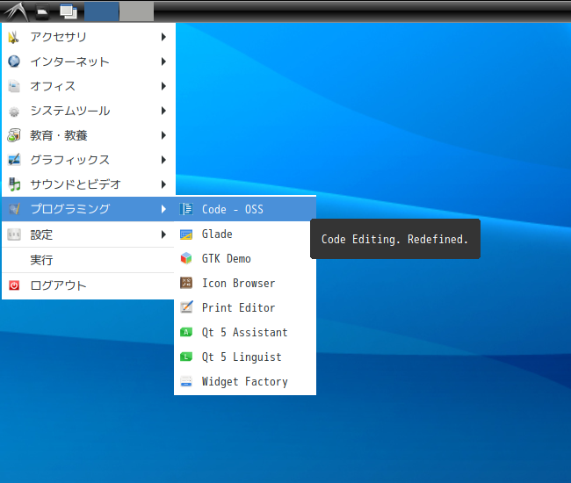Image resolution: width=571 pixels, height=483 pixels.
Task: Expand the プログラミング submenu arrow
Action: 163,209
